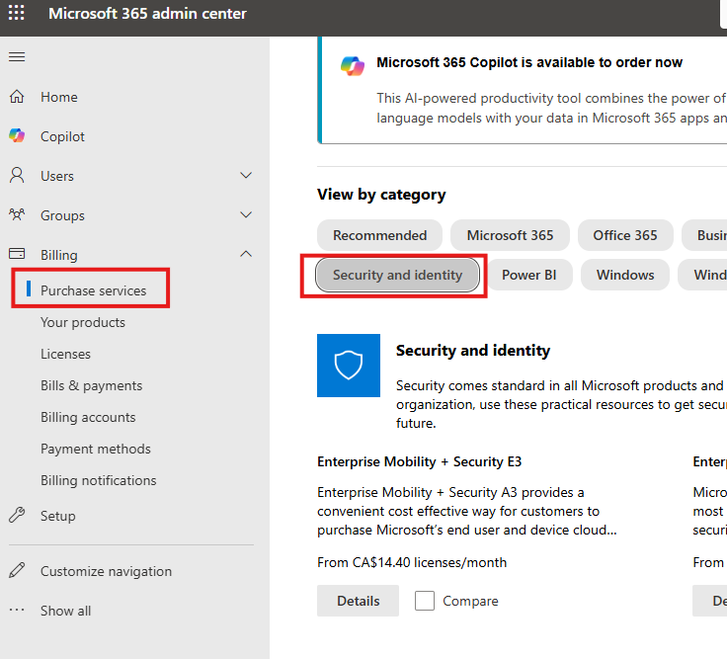Screen dimensions: 727x659
Task: Open Bills & payments
Action: [91, 385]
